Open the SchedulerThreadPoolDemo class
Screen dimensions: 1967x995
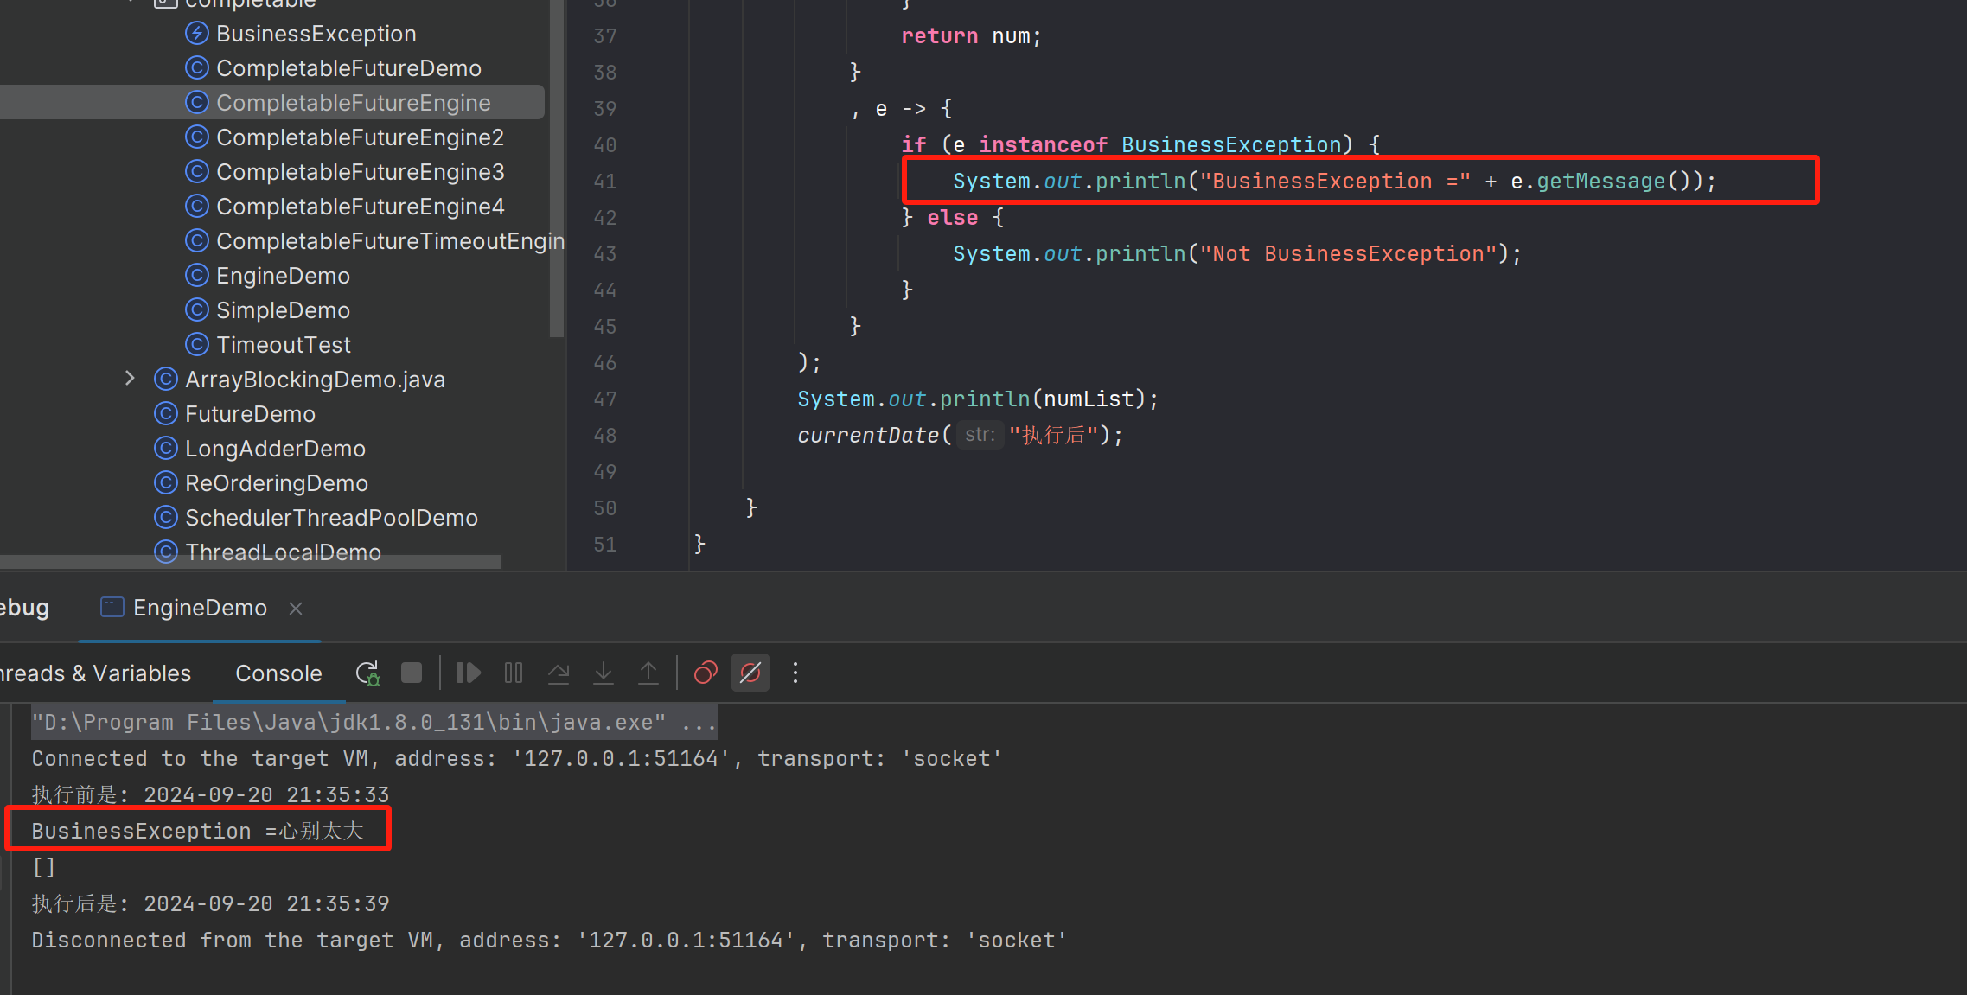pyautogui.click(x=331, y=518)
